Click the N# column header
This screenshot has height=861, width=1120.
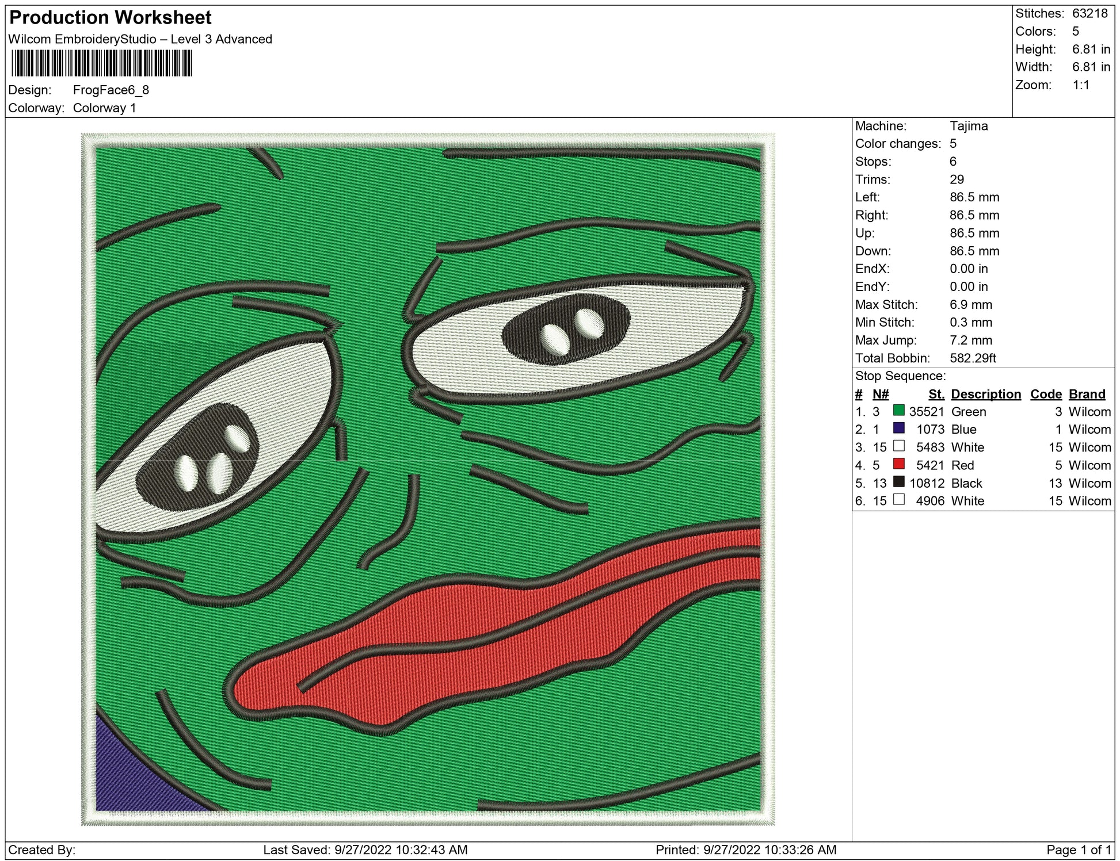(x=880, y=394)
